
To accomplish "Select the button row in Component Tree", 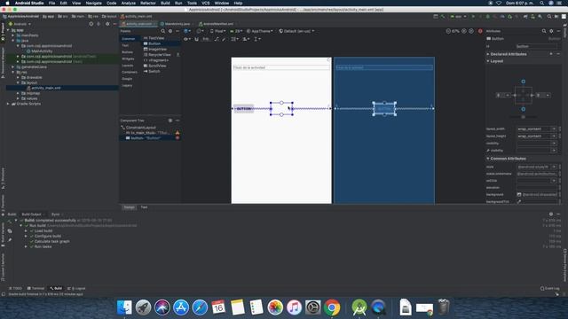I will point(150,138).
